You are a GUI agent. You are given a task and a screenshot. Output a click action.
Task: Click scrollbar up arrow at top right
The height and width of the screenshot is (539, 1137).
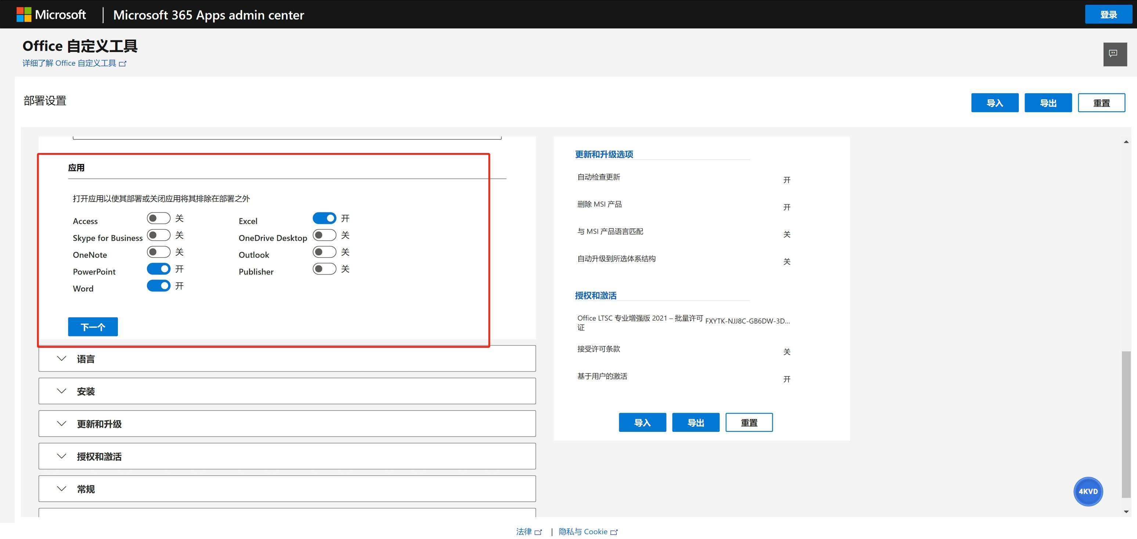click(1126, 142)
